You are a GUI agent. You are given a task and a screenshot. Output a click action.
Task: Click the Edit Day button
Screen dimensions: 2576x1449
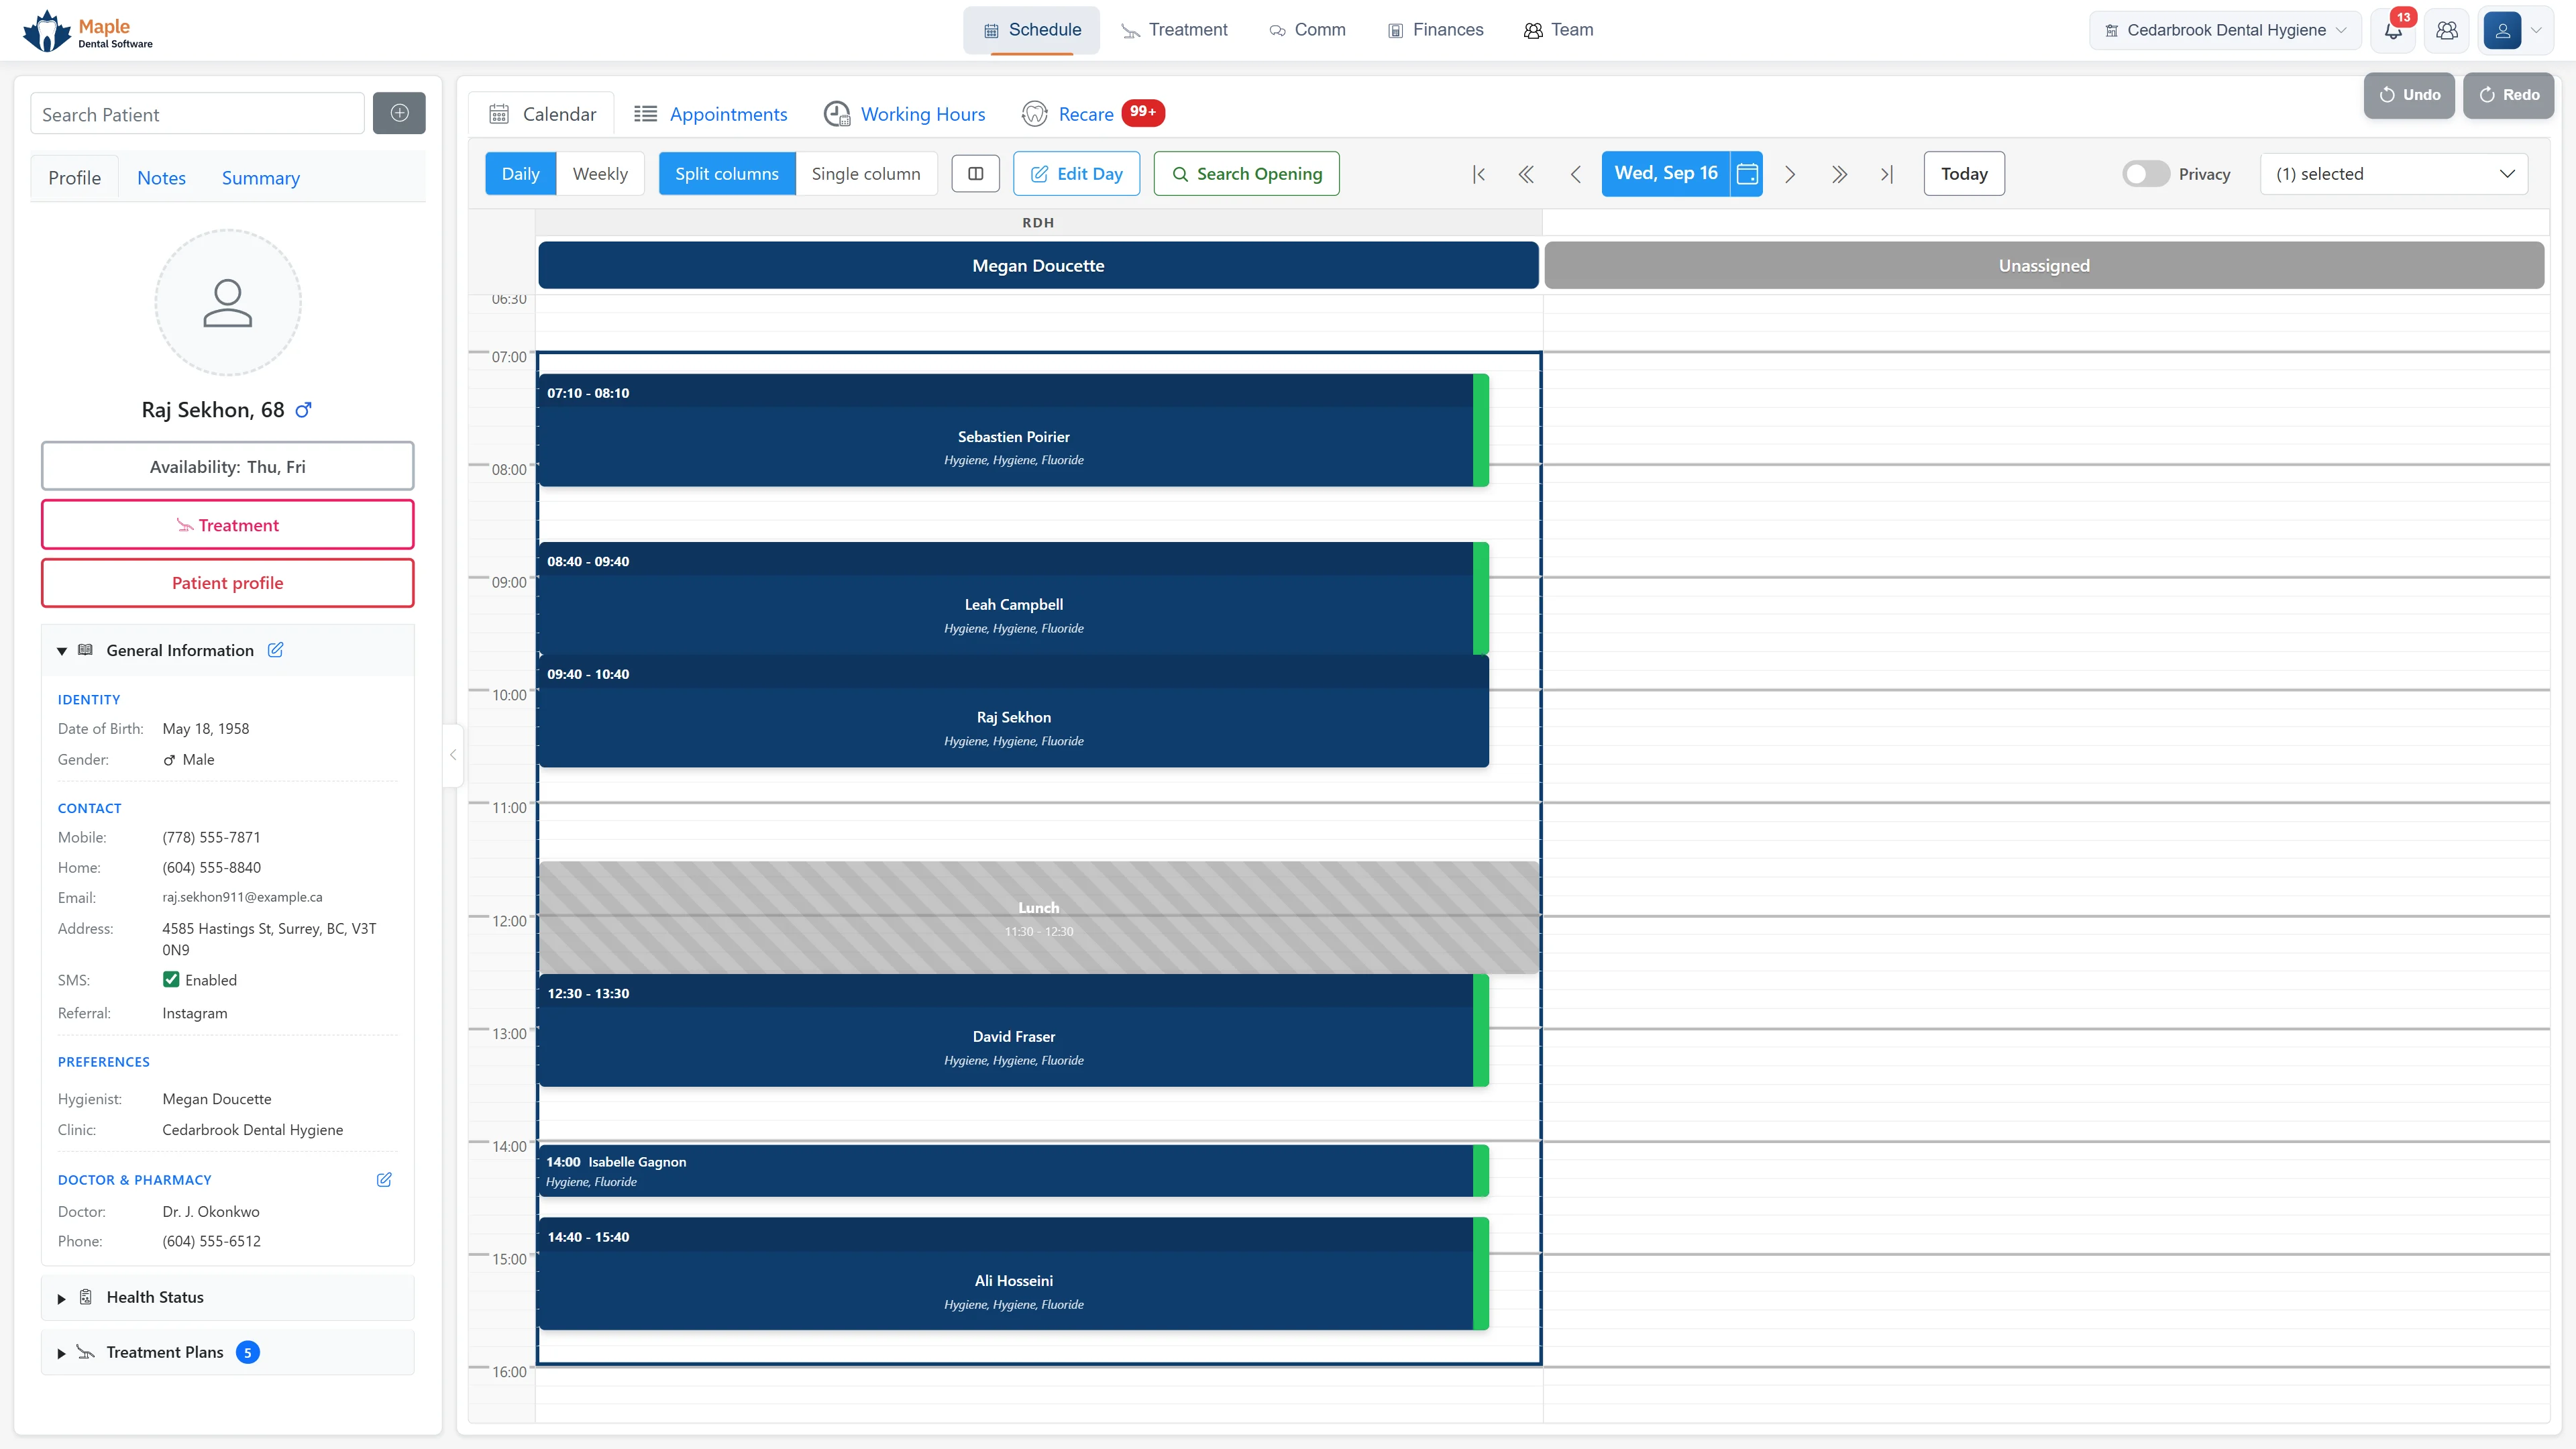click(x=1076, y=174)
